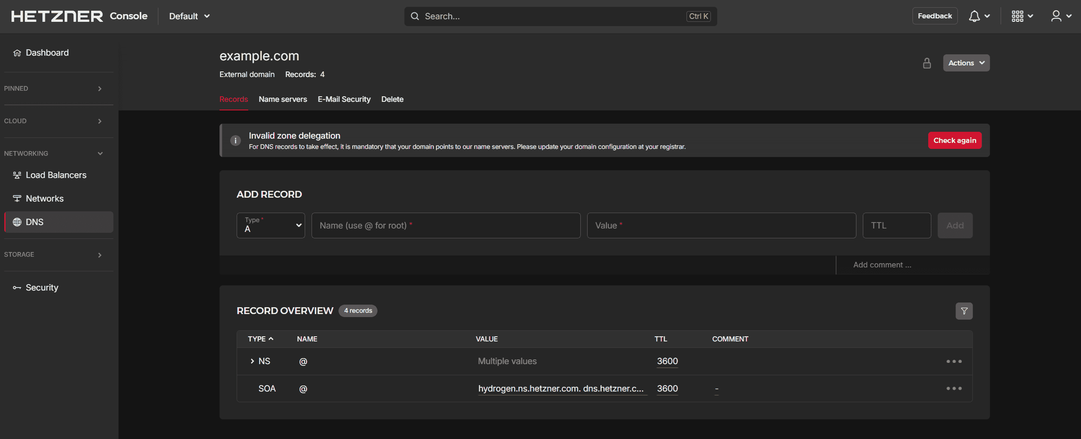This screenshot has height=439, width=1081.
Task: Go to Dashboard in the sidebar
Action: (x=47, y=53)
